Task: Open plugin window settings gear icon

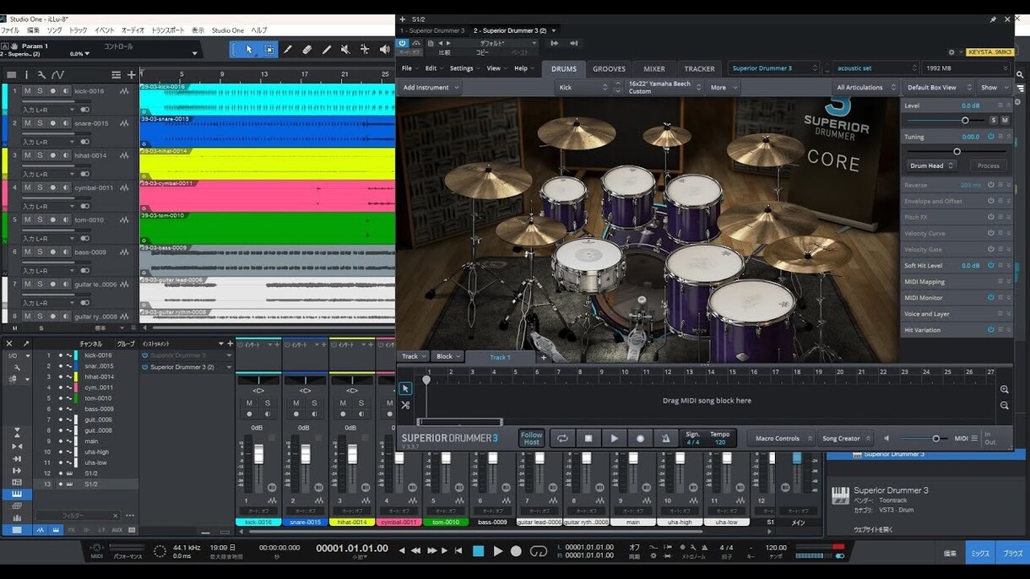Action: [x=951, y=52]
